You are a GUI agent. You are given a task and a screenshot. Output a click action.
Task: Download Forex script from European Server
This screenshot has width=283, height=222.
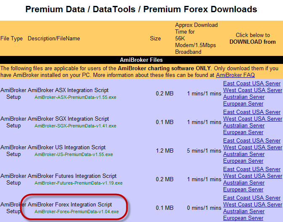click(x=243, y=218)
